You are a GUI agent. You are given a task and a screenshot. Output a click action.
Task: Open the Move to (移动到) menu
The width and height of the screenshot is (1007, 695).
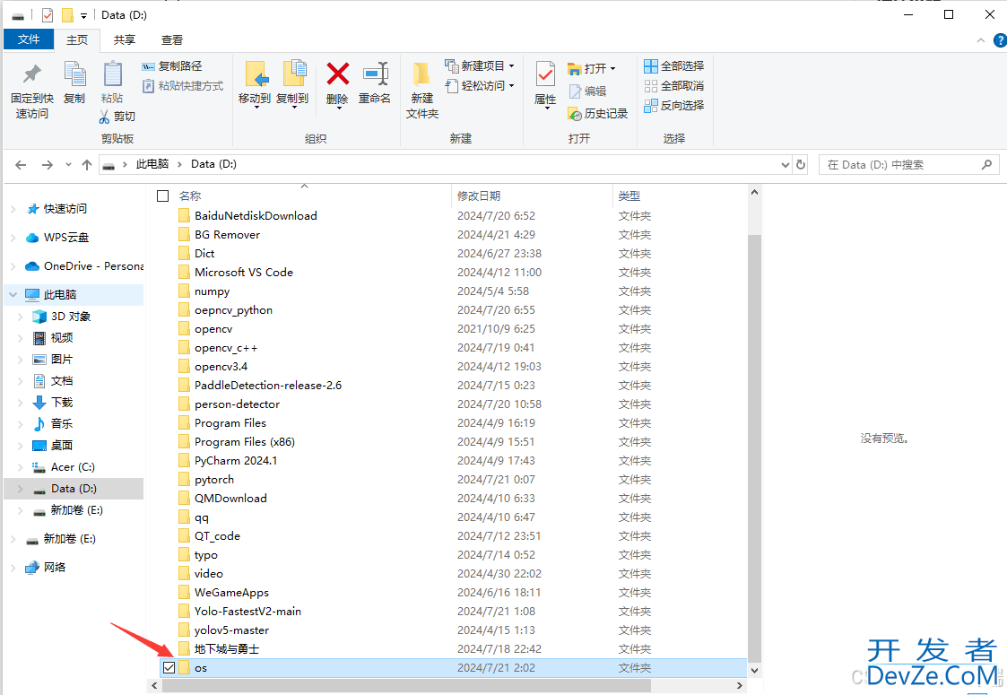tap(255, 85)
